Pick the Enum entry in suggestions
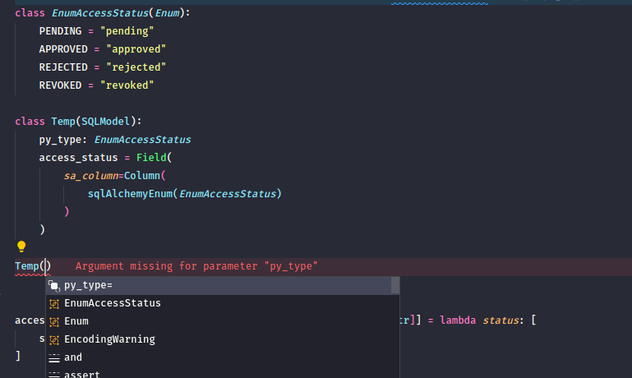 tap(76, 321)
